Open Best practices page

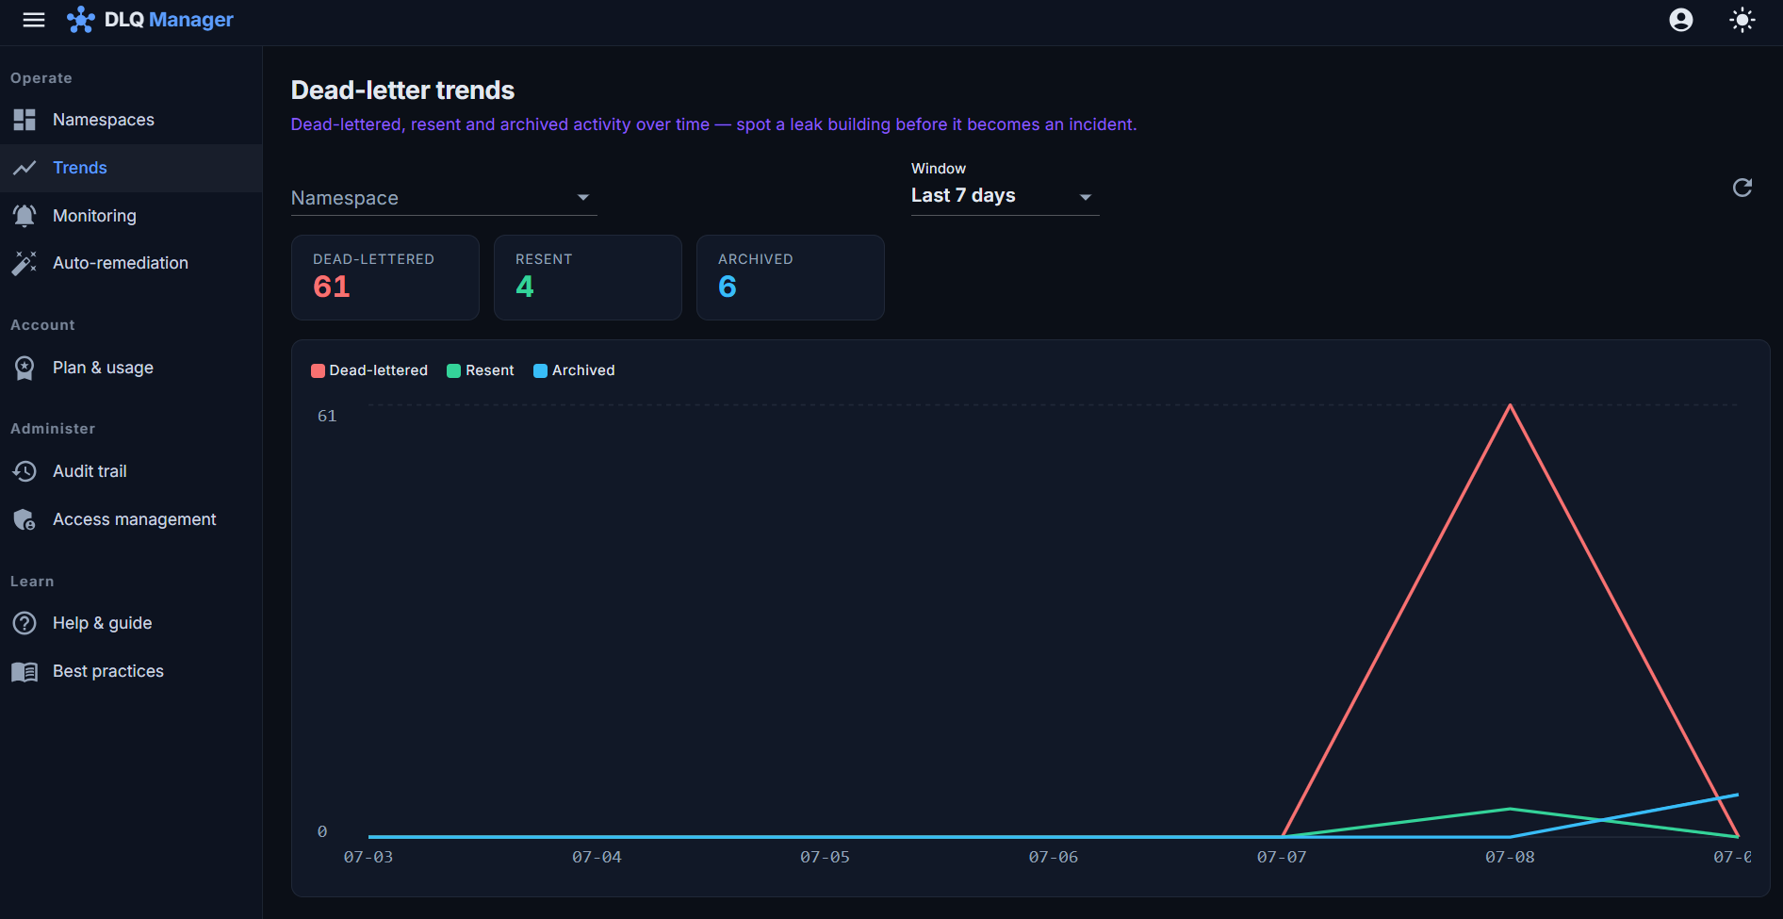[131, 671]
